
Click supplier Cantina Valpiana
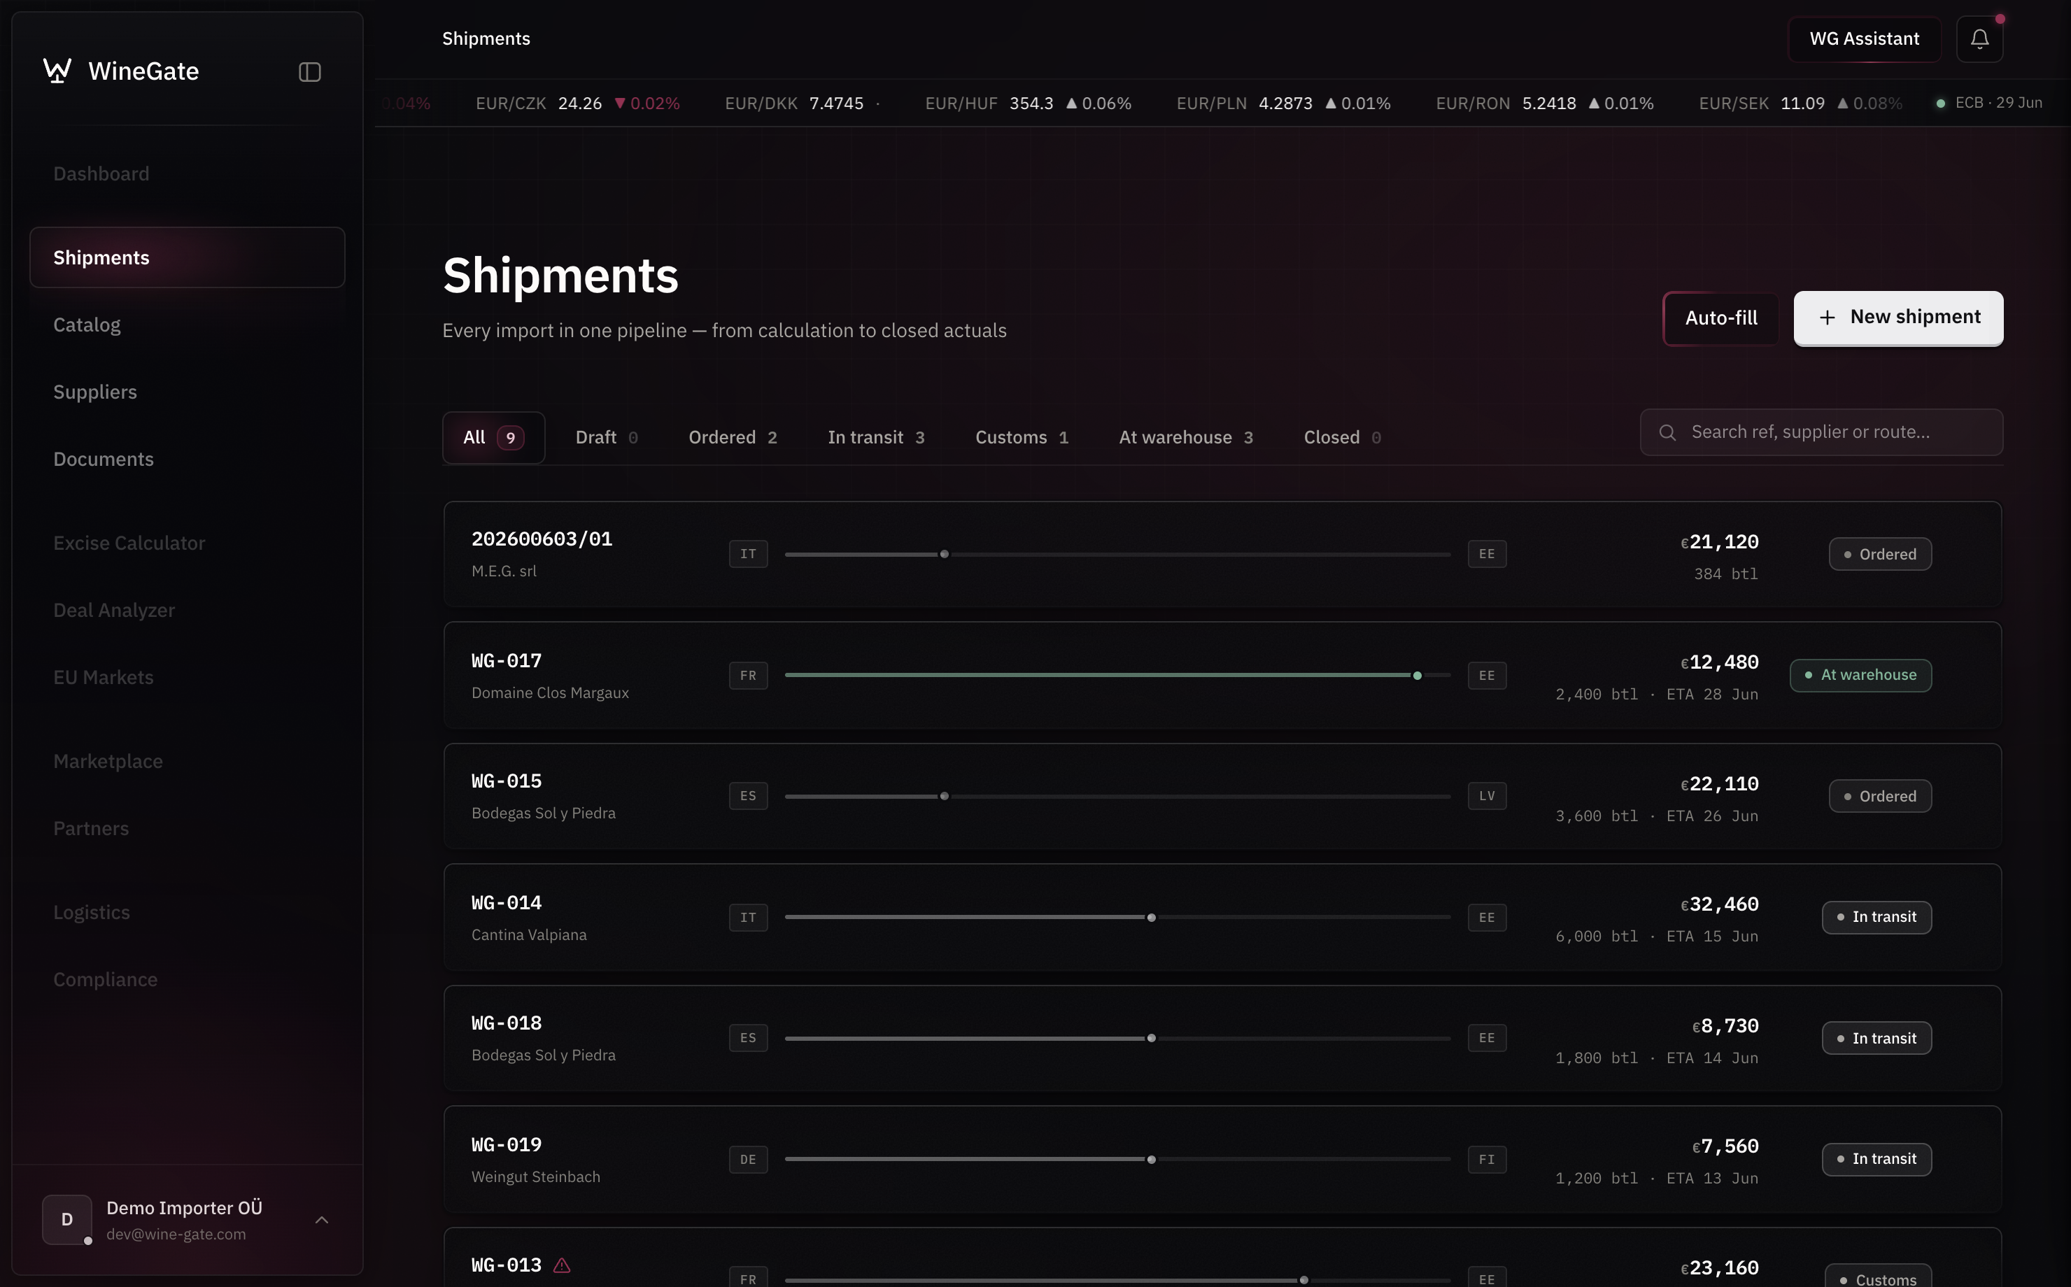(529, 934)
